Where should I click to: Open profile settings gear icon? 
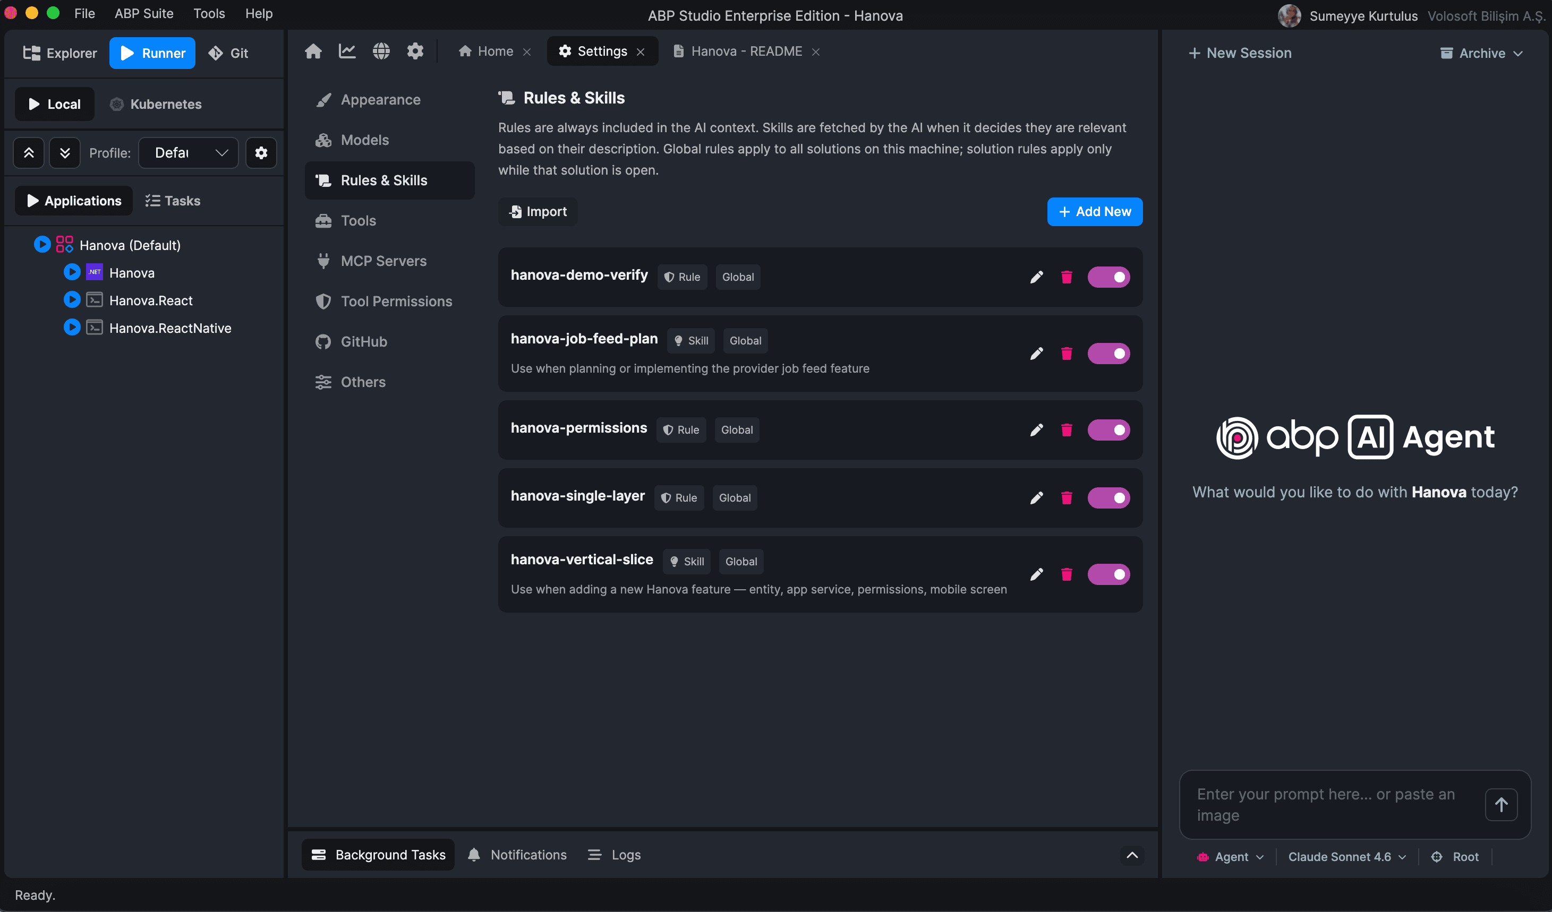point(261,152)
